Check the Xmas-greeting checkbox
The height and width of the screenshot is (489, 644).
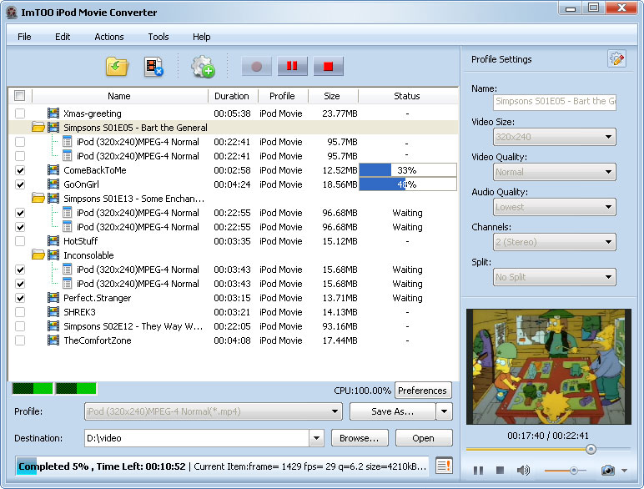pyautogui.click(x=20, y=113)
